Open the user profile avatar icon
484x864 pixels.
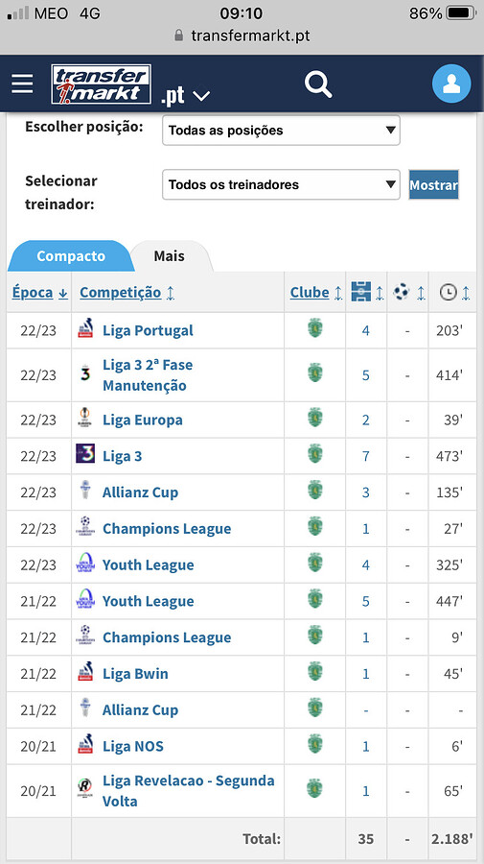point(451,84)
